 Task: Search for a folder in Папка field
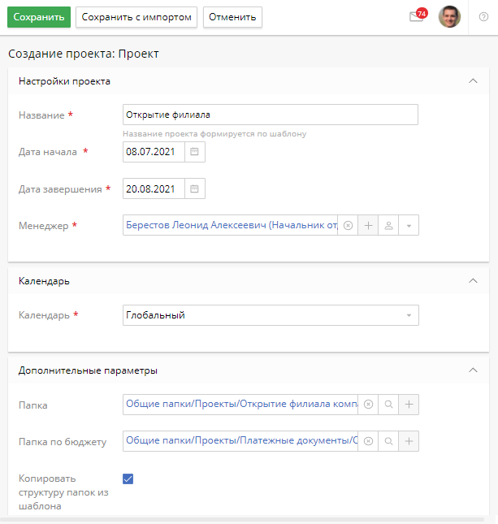pyautogui.click(x=388, y=404)
